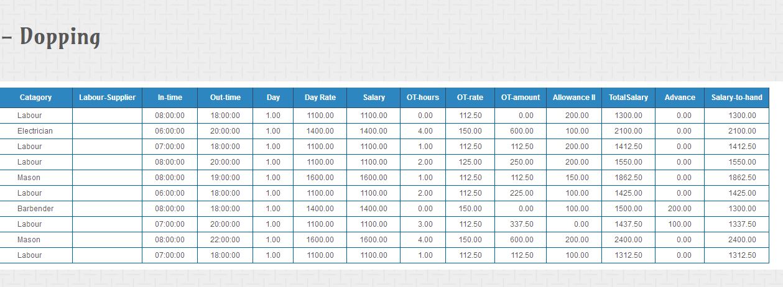Image resolution: width=783 pixels, height=287 pixels.
Task: Click the OT-hours column header
Action: tap(423, 98)
